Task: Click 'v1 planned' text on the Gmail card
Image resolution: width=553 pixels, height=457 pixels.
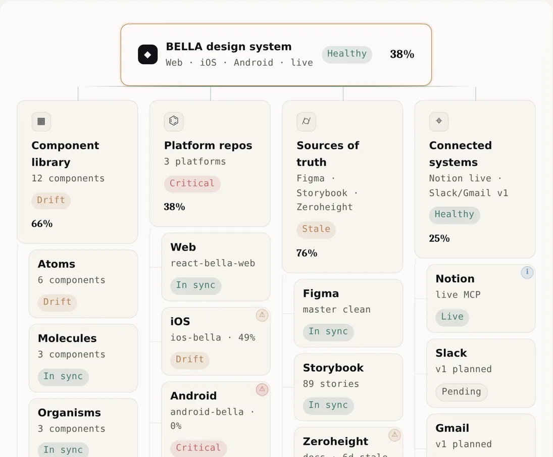Action: 464,445
